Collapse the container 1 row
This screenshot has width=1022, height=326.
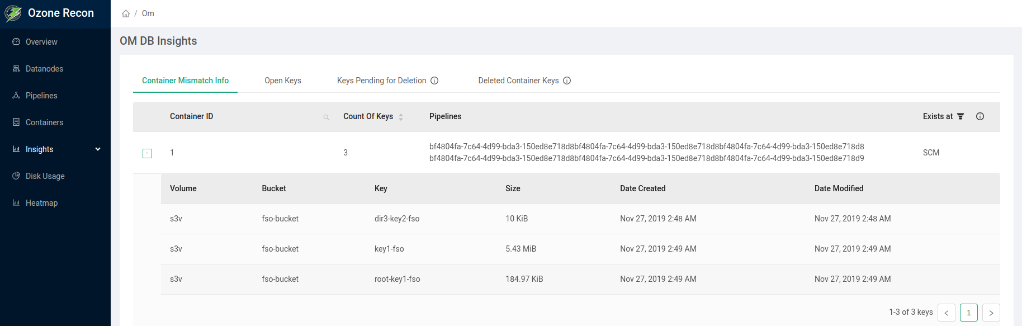click(147, 153)
